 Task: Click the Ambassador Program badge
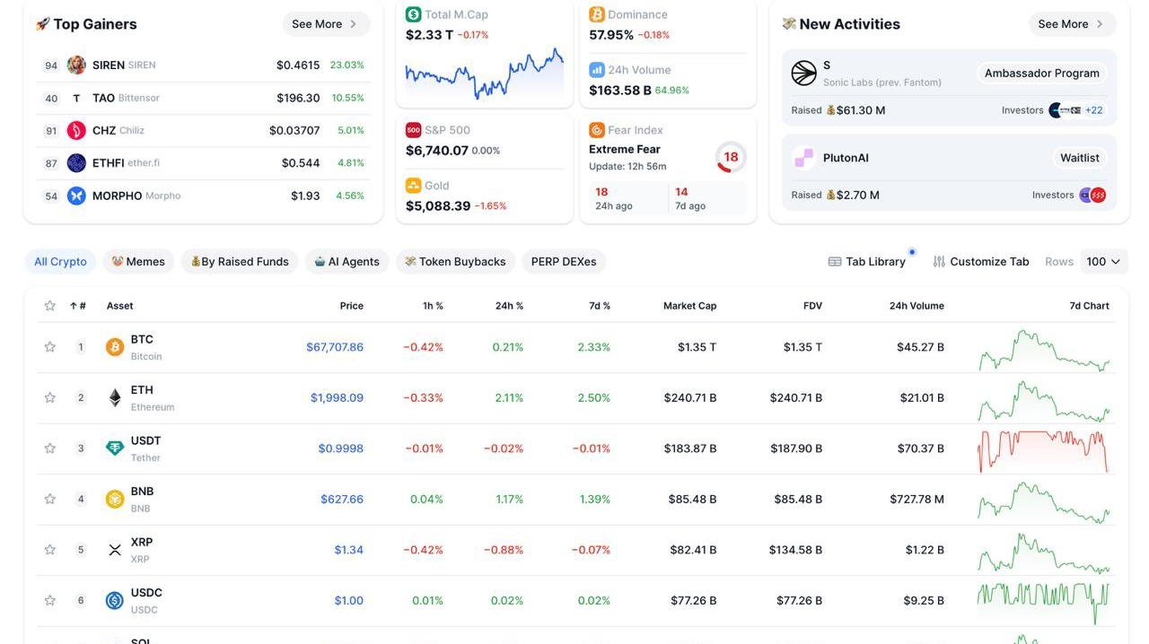tap(1041, 74)
